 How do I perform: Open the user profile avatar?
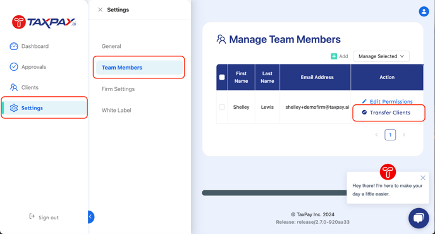424,11
